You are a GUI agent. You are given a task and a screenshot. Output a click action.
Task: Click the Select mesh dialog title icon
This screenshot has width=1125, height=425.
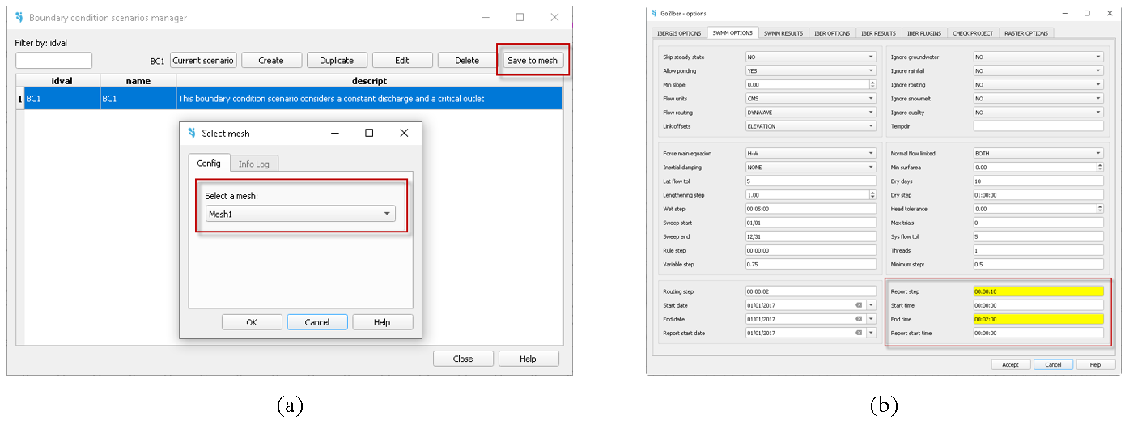pyautogui.click(x=192, y=133)
